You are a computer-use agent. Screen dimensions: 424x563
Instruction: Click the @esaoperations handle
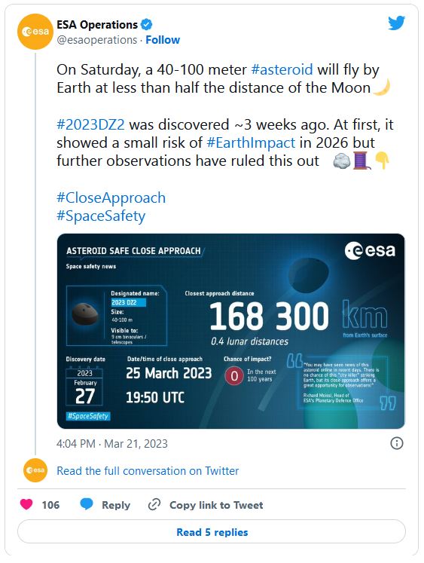[97, 40]
